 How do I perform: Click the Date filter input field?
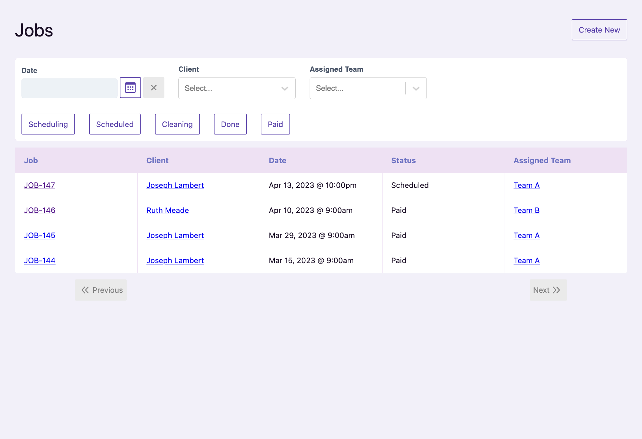(x=69, y=88)
